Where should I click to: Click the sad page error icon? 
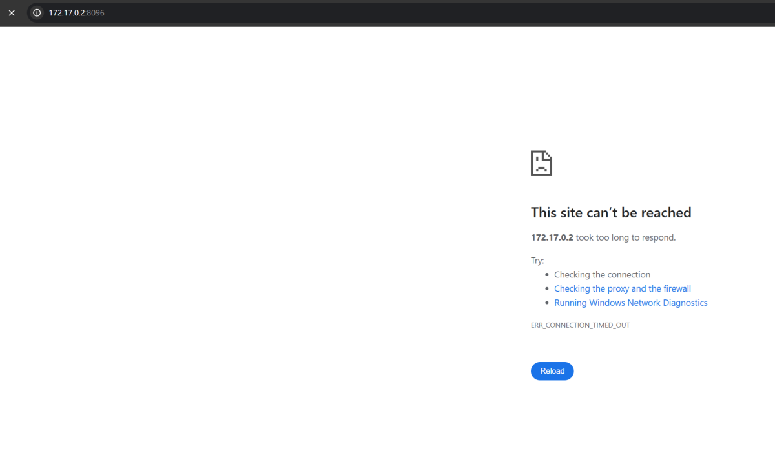[x=541, y=163]
